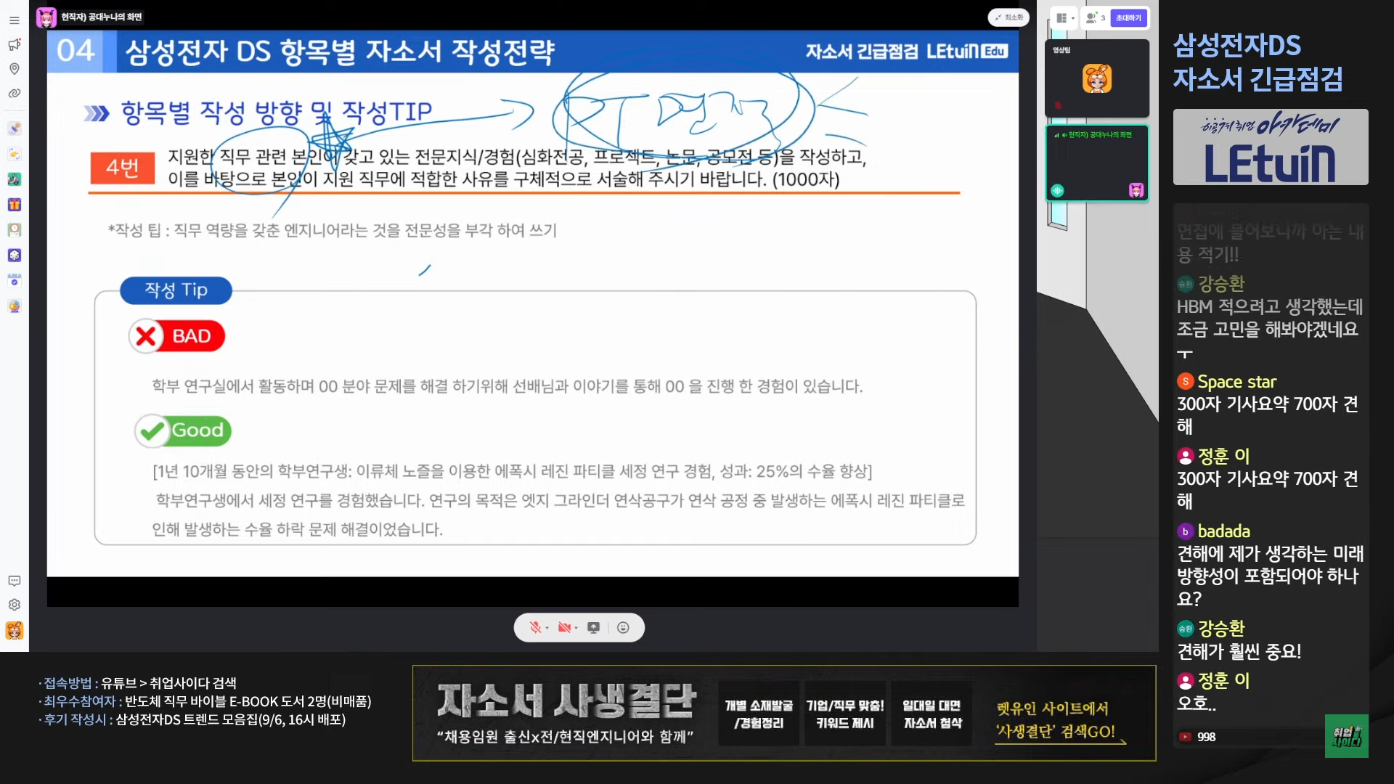Viewport: 1394px width, 784px height.
Task: Open the megaphone announcements icon
Action: (x=15, y=45)
